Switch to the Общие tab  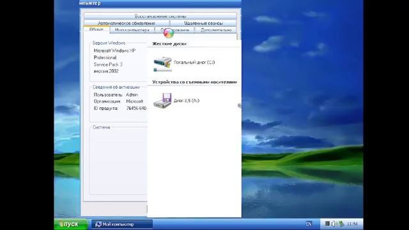coord(96,29)
